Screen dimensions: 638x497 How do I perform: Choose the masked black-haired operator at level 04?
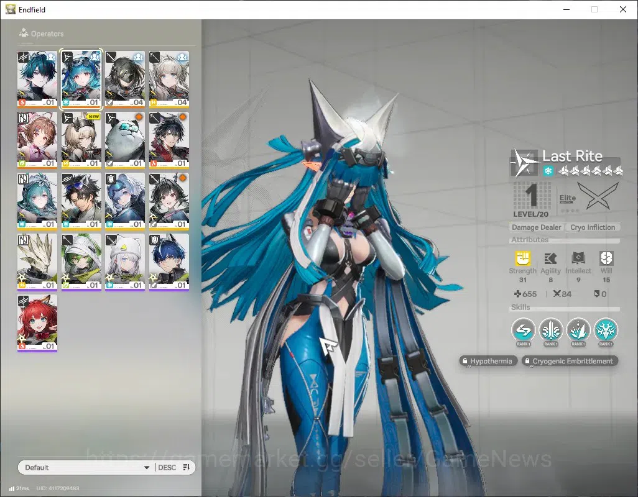coord(125,79)
